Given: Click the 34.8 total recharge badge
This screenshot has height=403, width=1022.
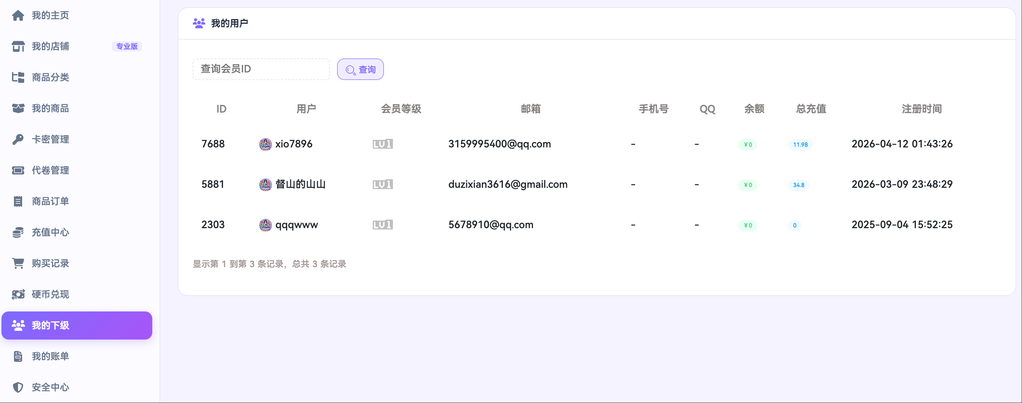Looking at the screenshot, I should coord(798,185).
